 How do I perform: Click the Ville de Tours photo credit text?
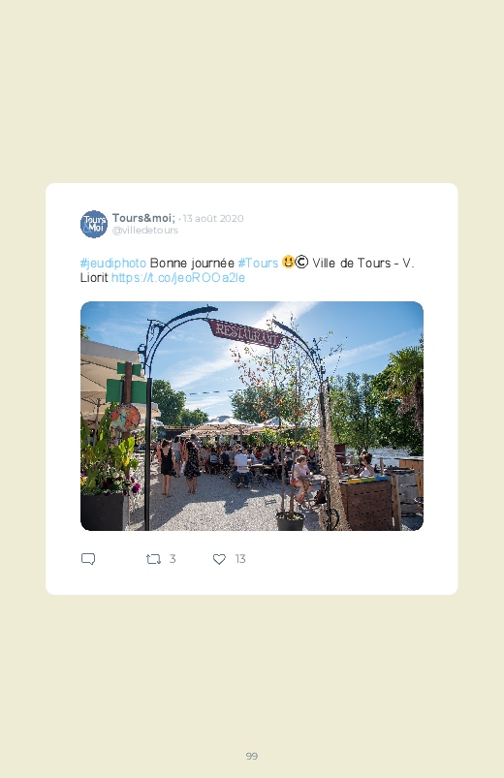click(x=352, y=263)
